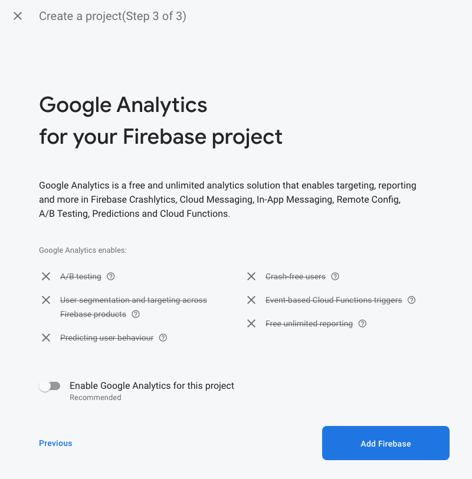Open help for Event-based Cloud Functions triggers

411,300
